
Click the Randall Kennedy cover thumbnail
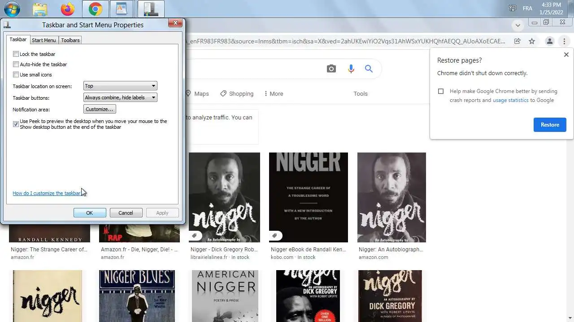[x=49, y=233]
